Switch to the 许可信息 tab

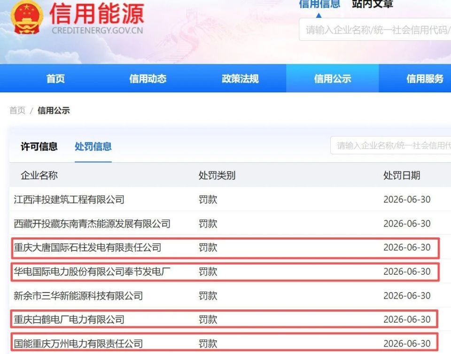point(39,146)
